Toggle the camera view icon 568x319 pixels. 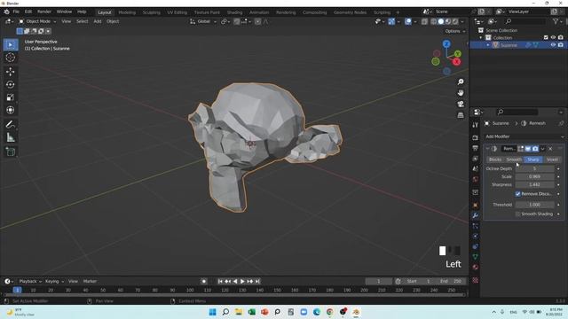point(461,105)
